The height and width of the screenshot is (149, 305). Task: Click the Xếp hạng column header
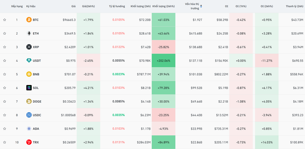click(16, 6)
